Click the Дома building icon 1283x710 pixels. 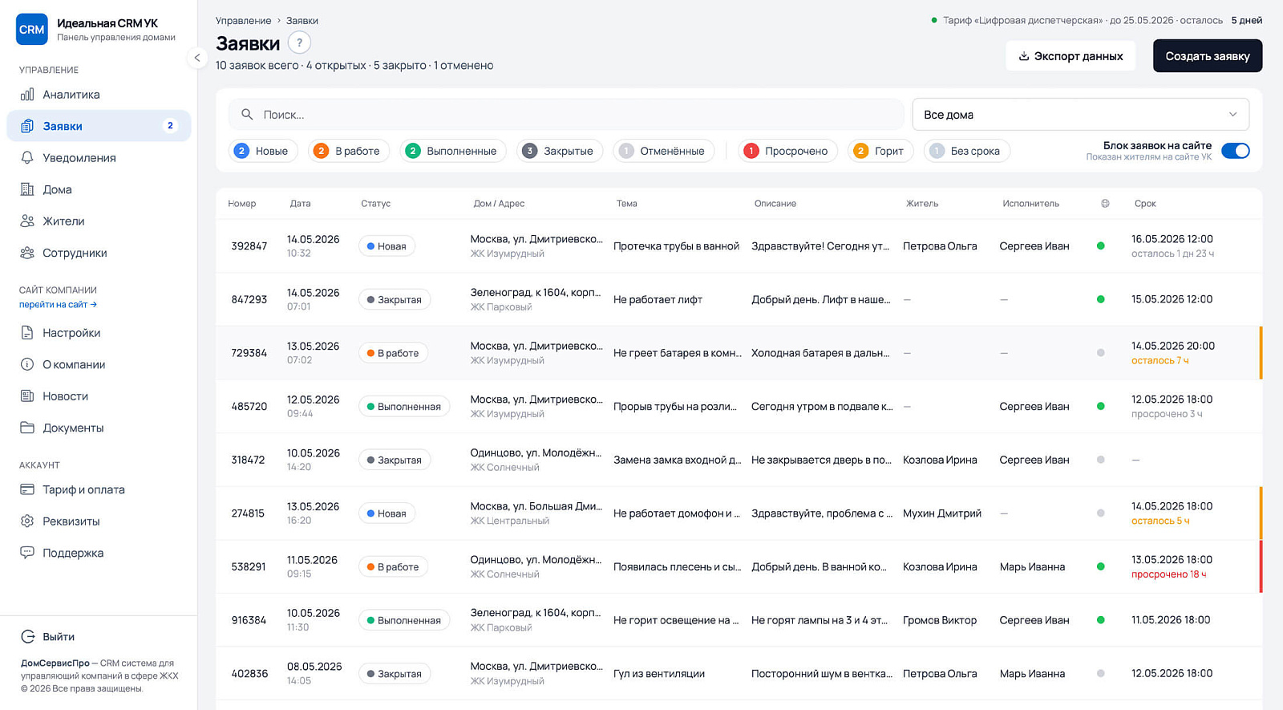[x=27, y=189]
